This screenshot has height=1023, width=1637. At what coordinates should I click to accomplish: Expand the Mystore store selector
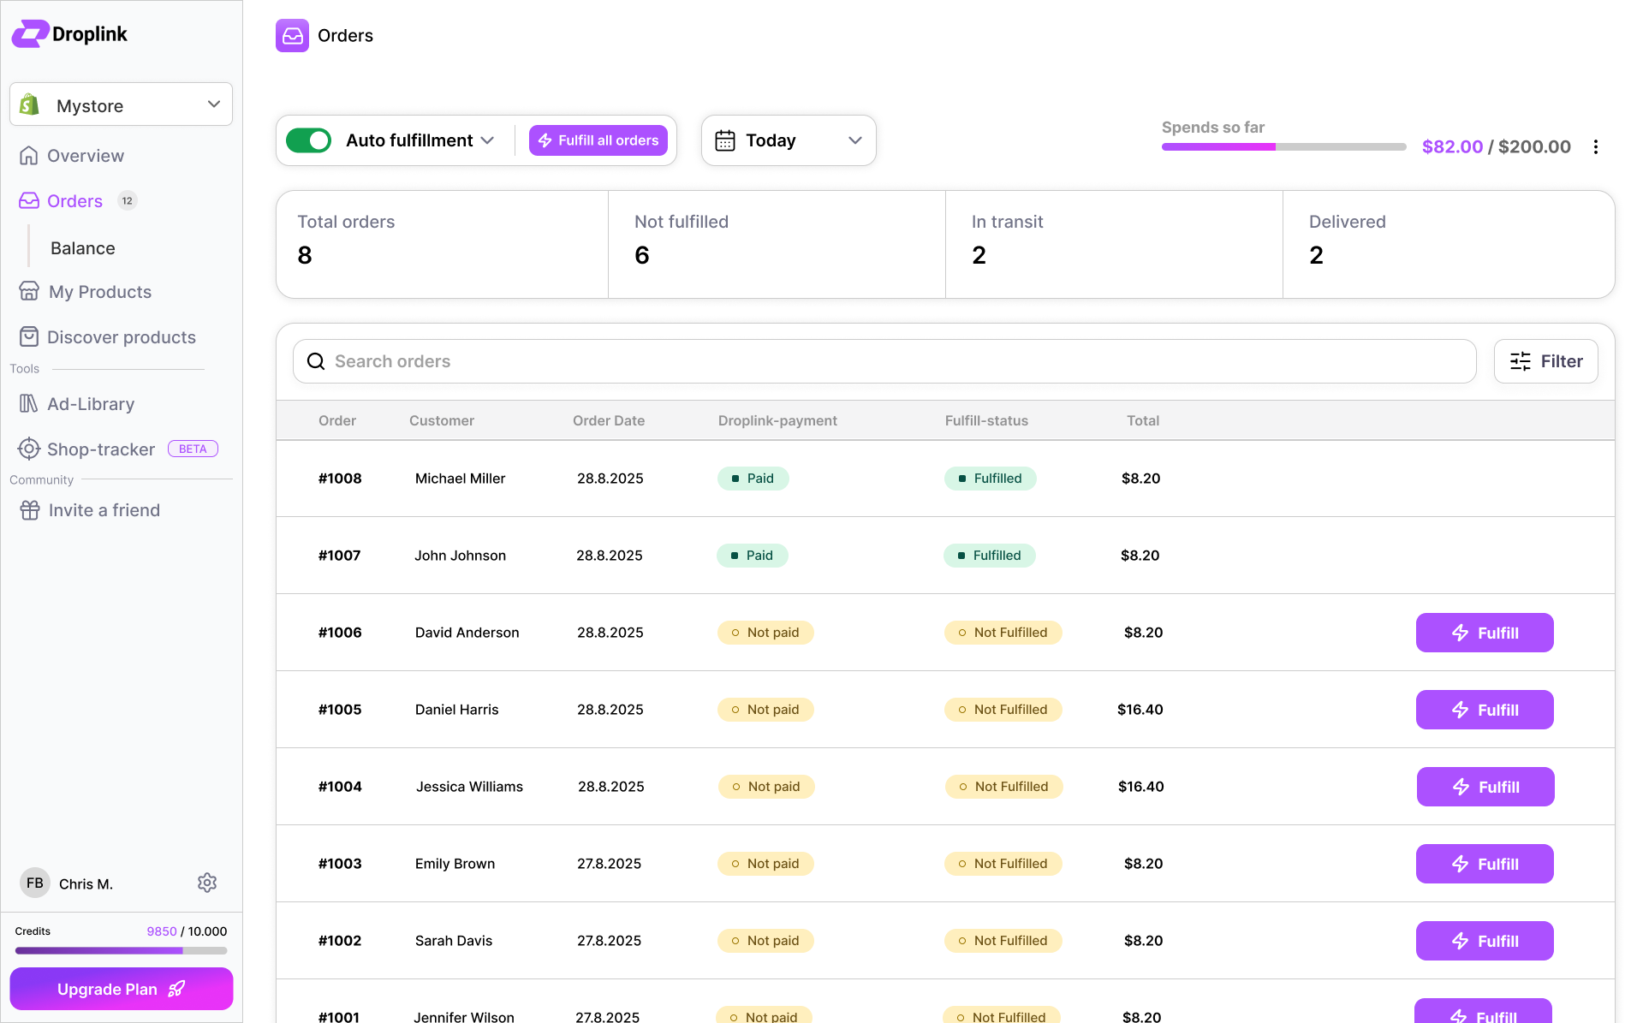(121, 104)
